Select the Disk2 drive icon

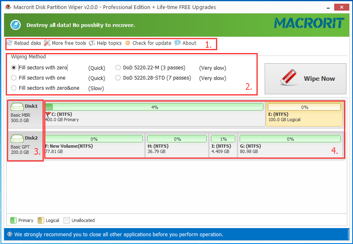tap(17, 138)
